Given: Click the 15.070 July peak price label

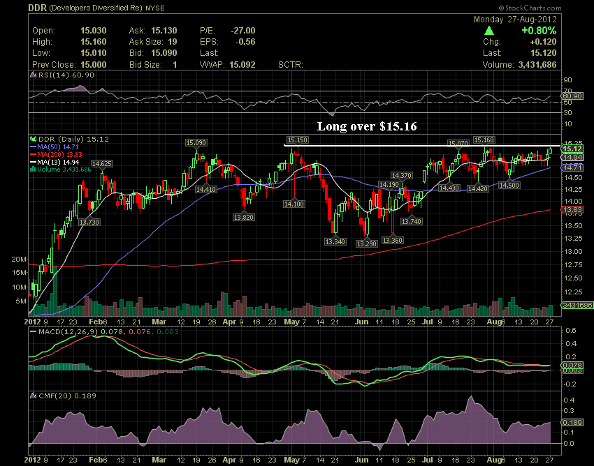Looking at the screenshot, I should pos(458,143).
